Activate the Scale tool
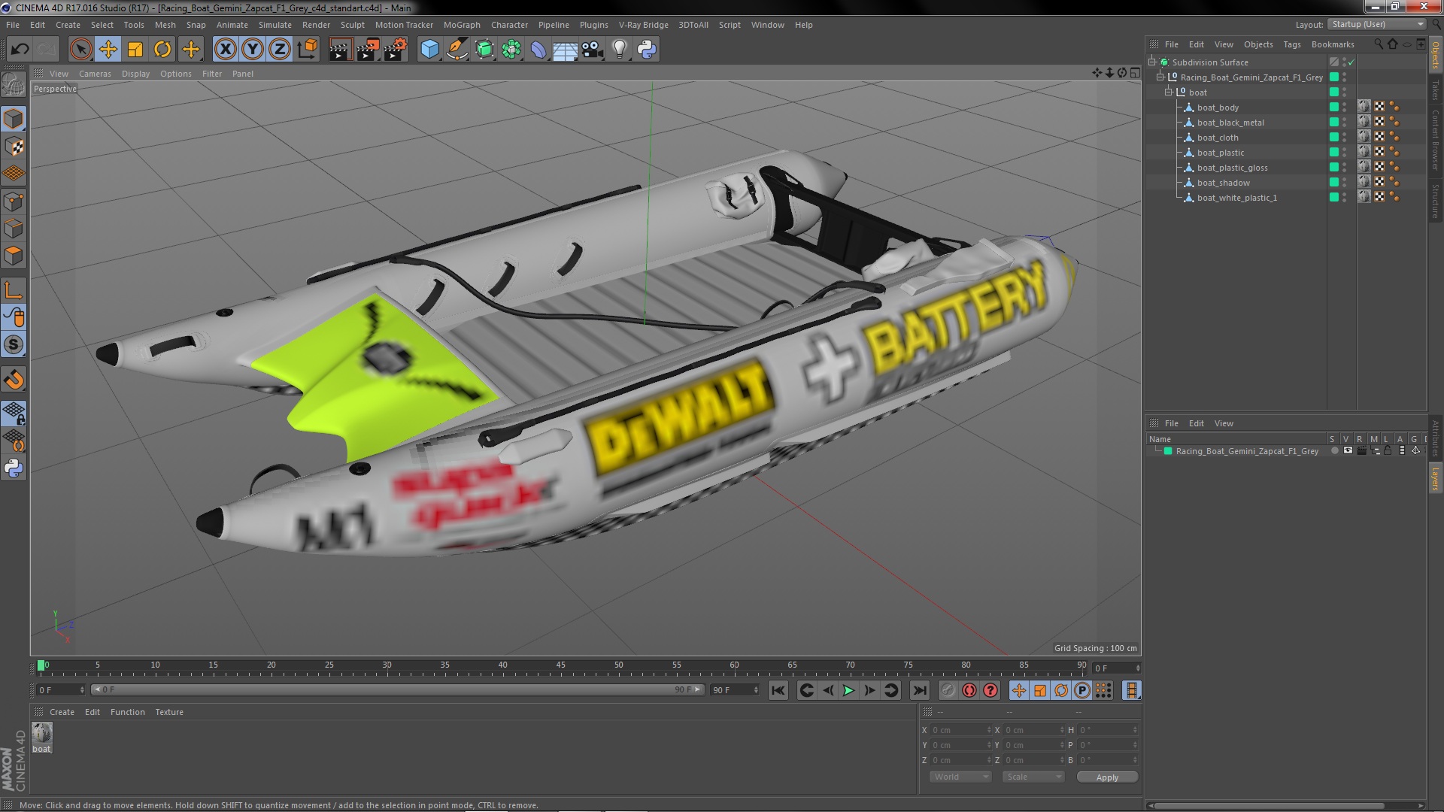 pos(135,50)
